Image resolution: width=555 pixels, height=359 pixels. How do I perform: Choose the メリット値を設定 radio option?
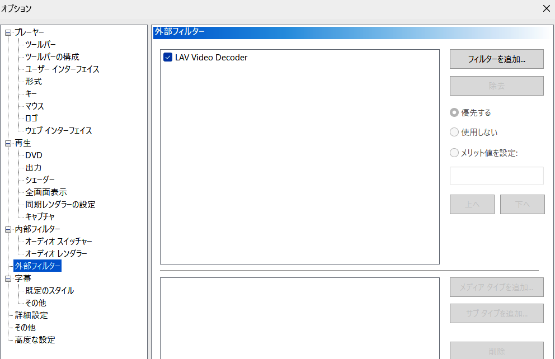[x=454, y=153]
